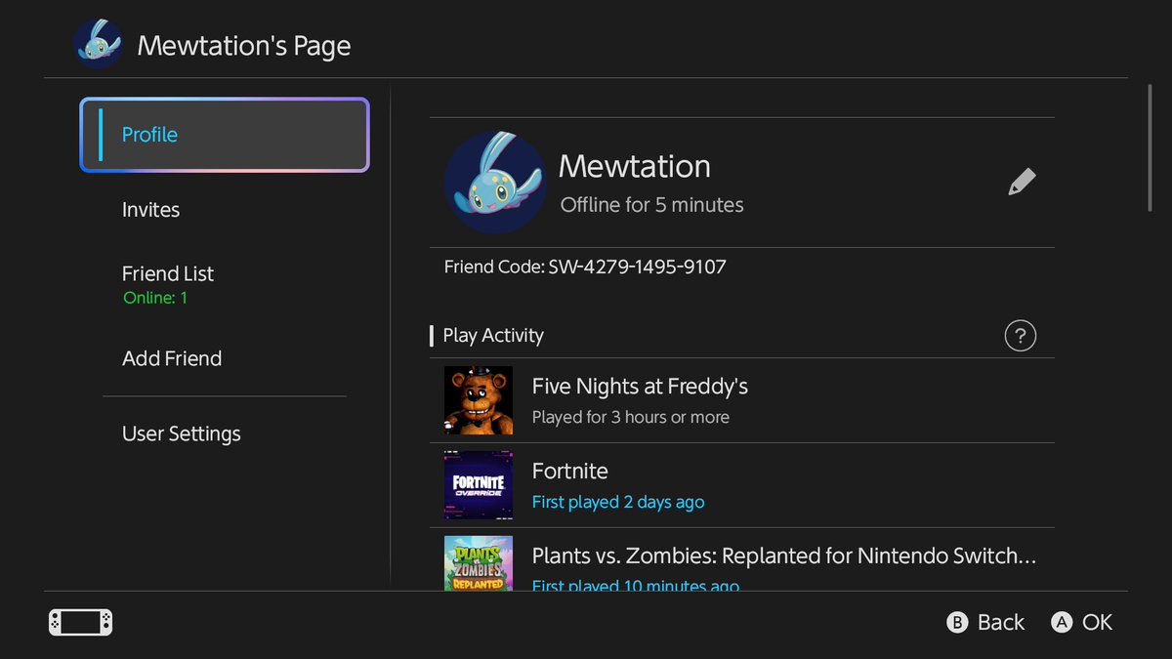1172x659 pixels.
Task: Select the Profile menu item
Action: tap(225, 135)
